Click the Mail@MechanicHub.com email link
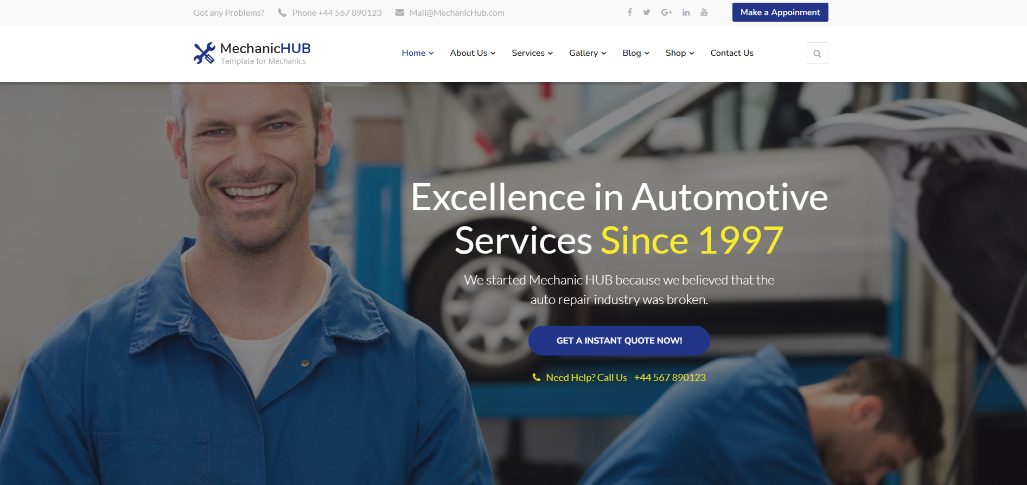 click(457, 12)
